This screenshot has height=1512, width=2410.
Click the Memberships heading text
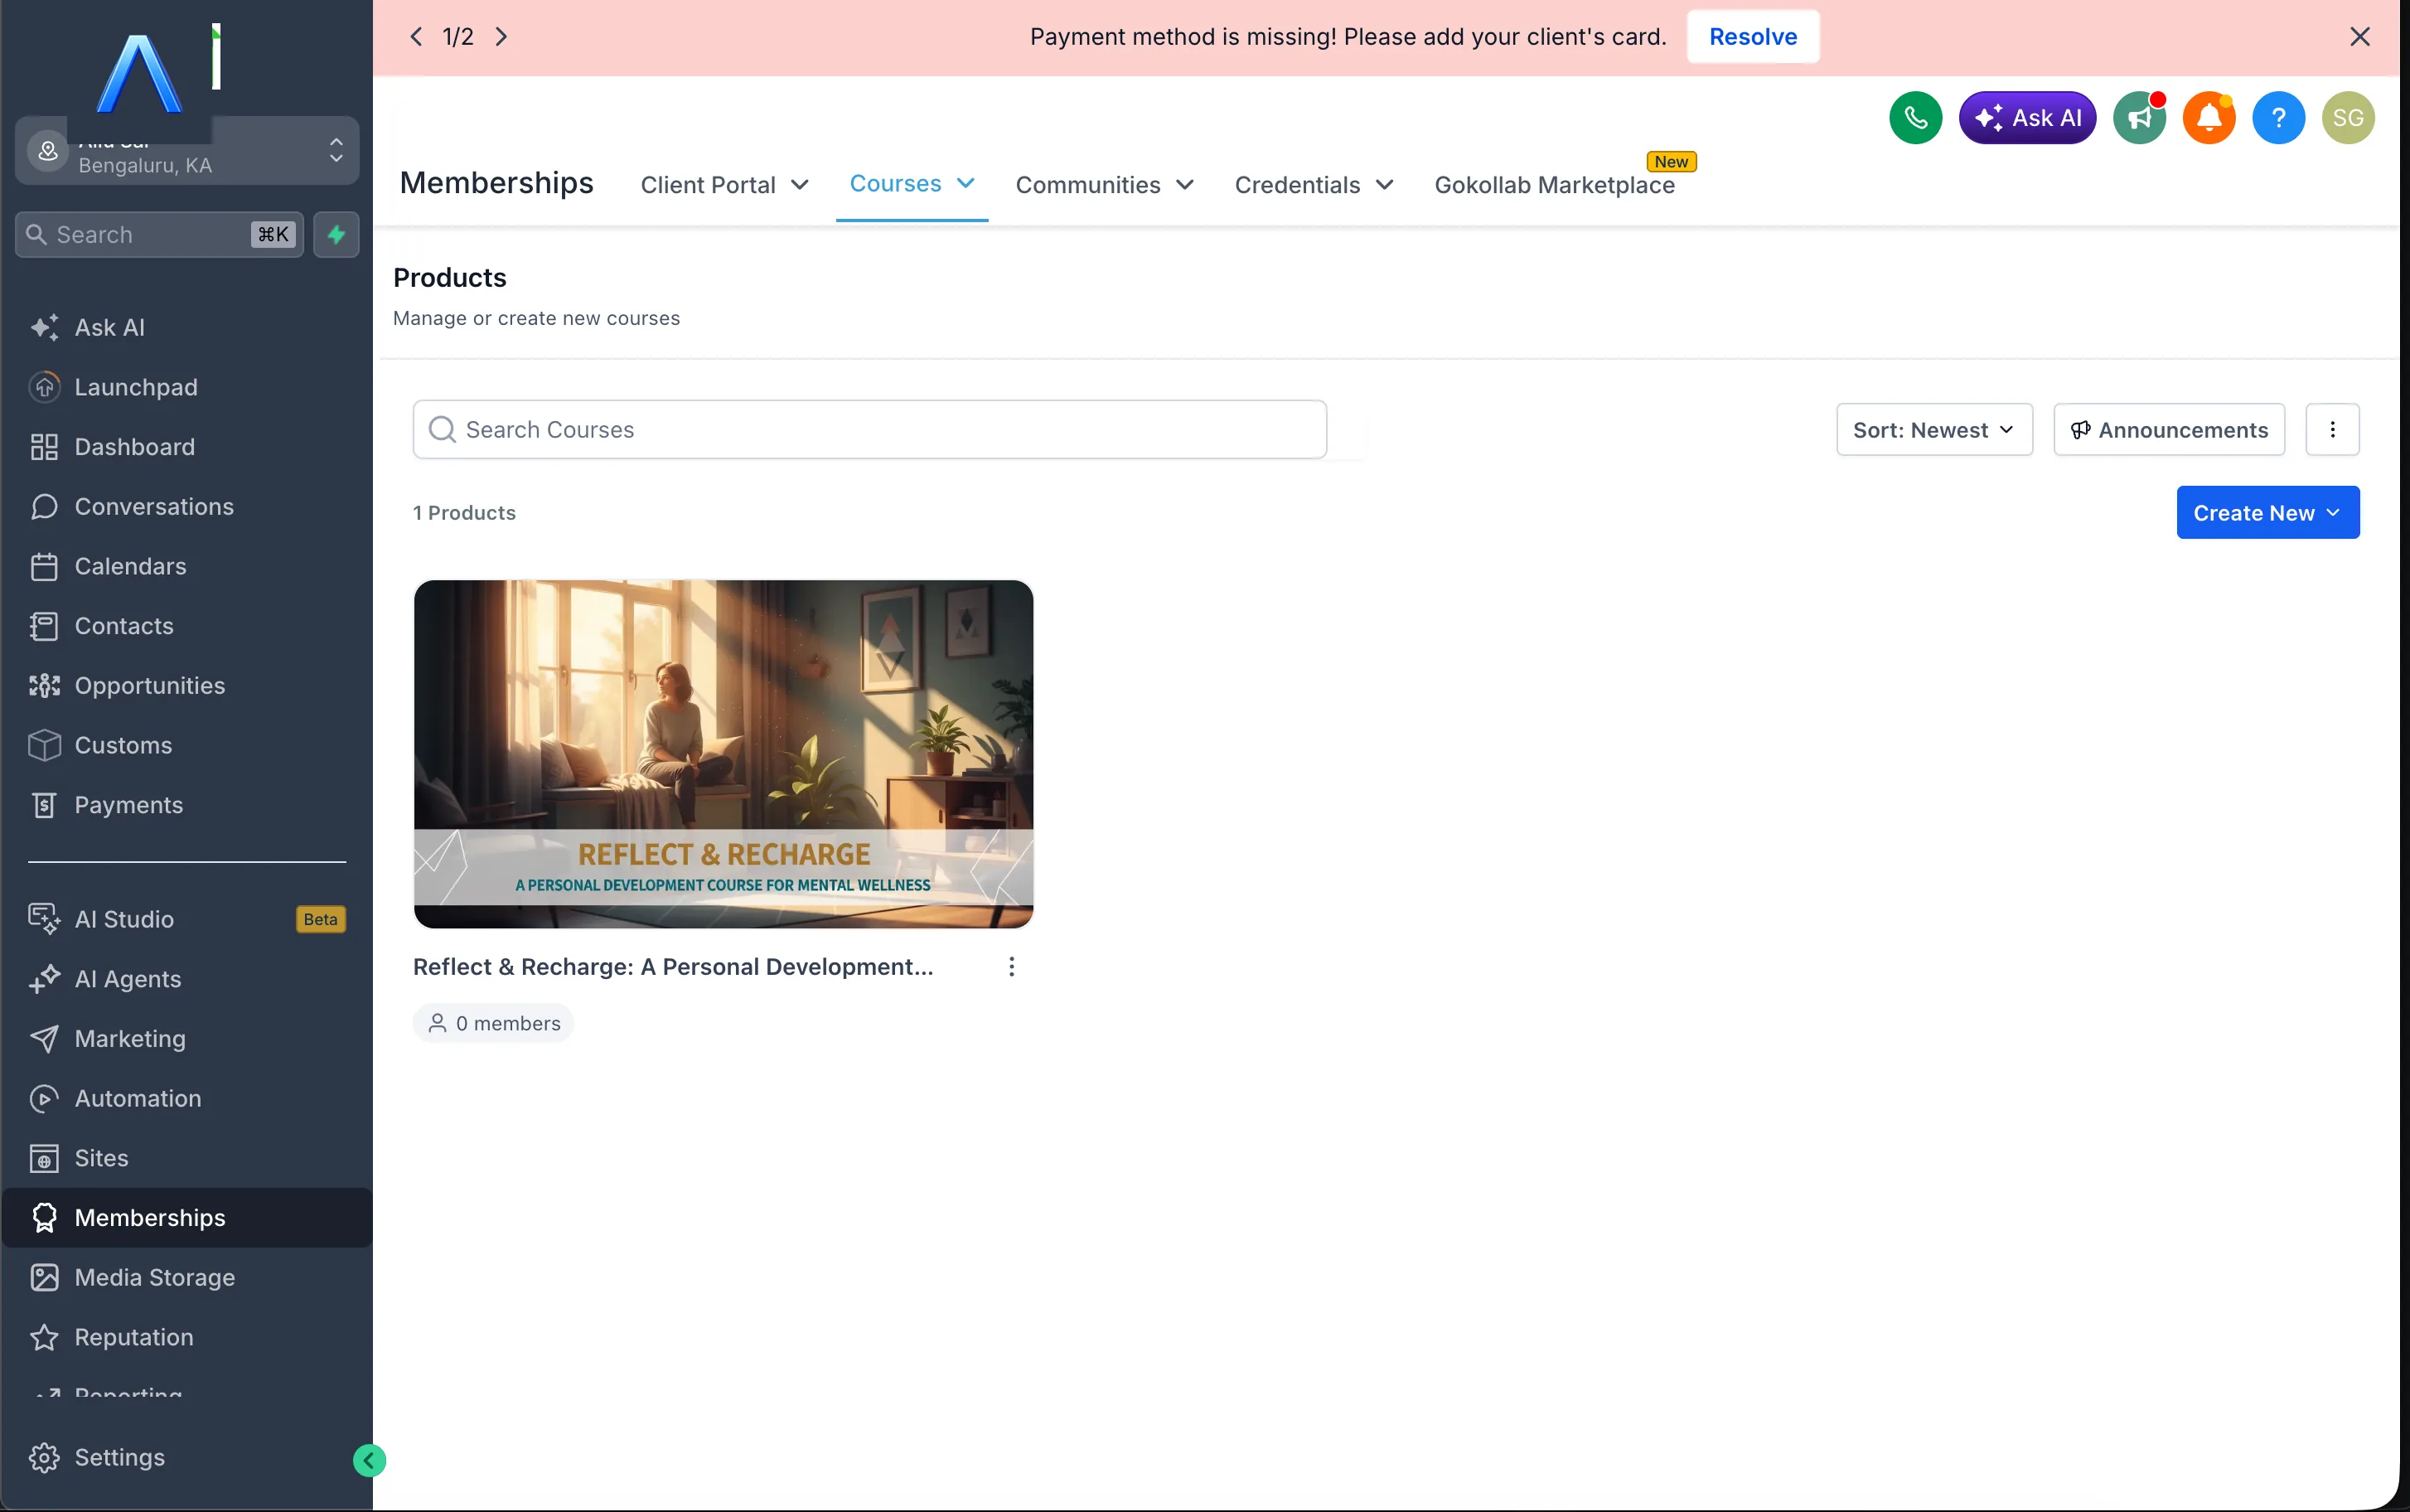tap(496, 183)
